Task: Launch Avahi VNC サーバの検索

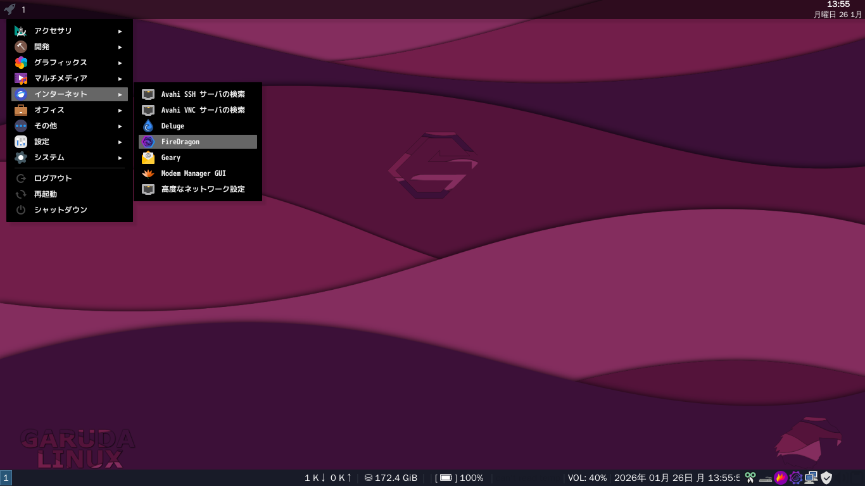Action: pos(198,110)
